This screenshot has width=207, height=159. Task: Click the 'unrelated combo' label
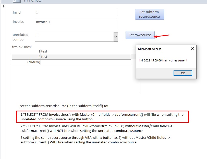pyautogui.click(x=21, y=37)
